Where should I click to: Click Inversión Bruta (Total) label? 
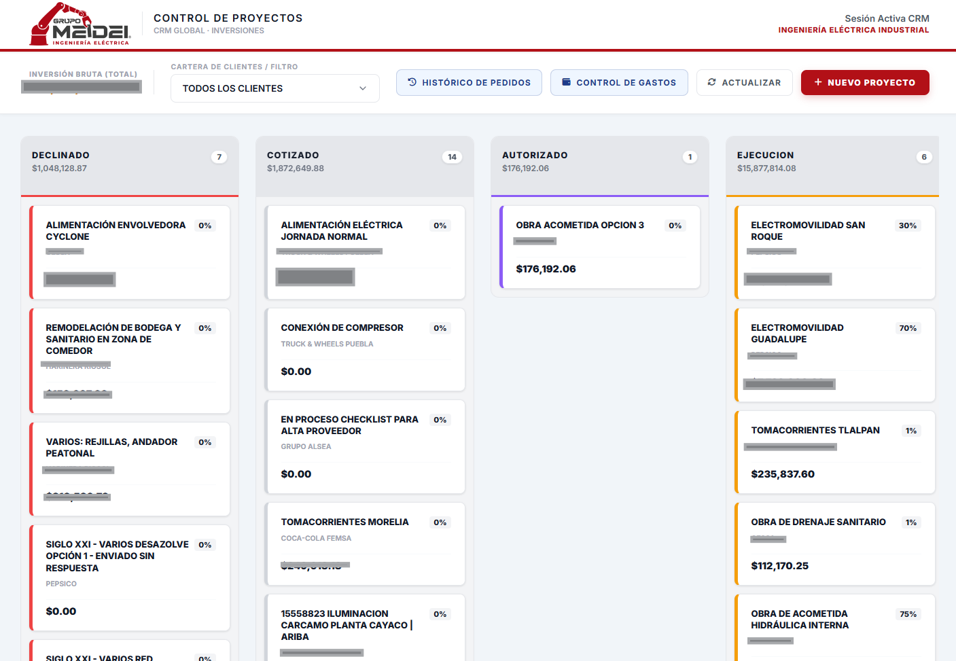point(83,74)
